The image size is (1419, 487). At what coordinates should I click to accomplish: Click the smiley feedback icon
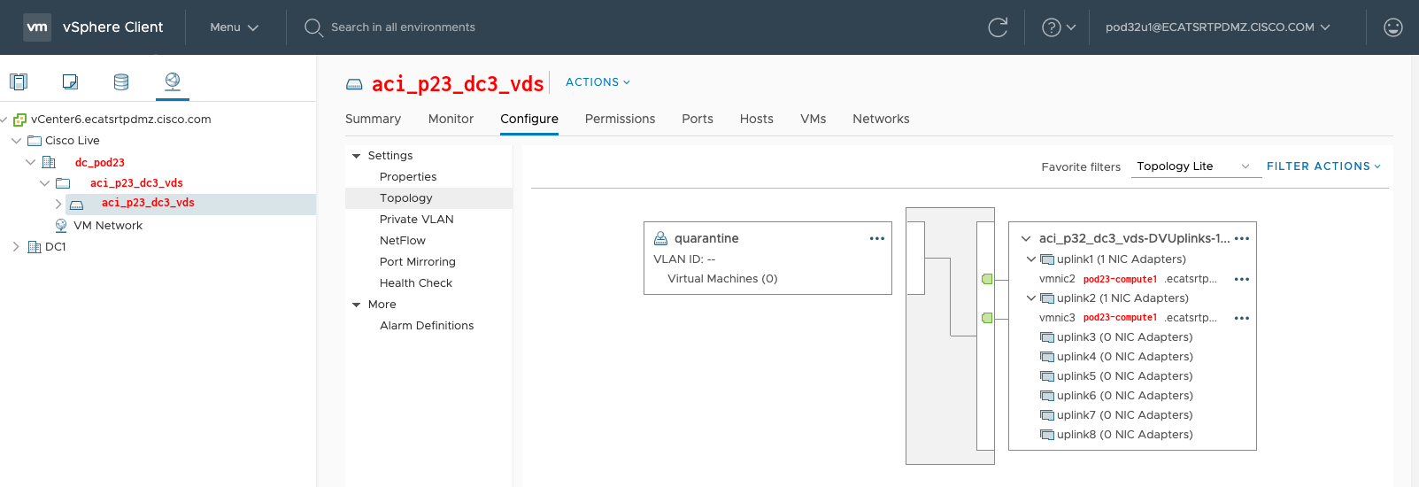tap(1393, 27)
